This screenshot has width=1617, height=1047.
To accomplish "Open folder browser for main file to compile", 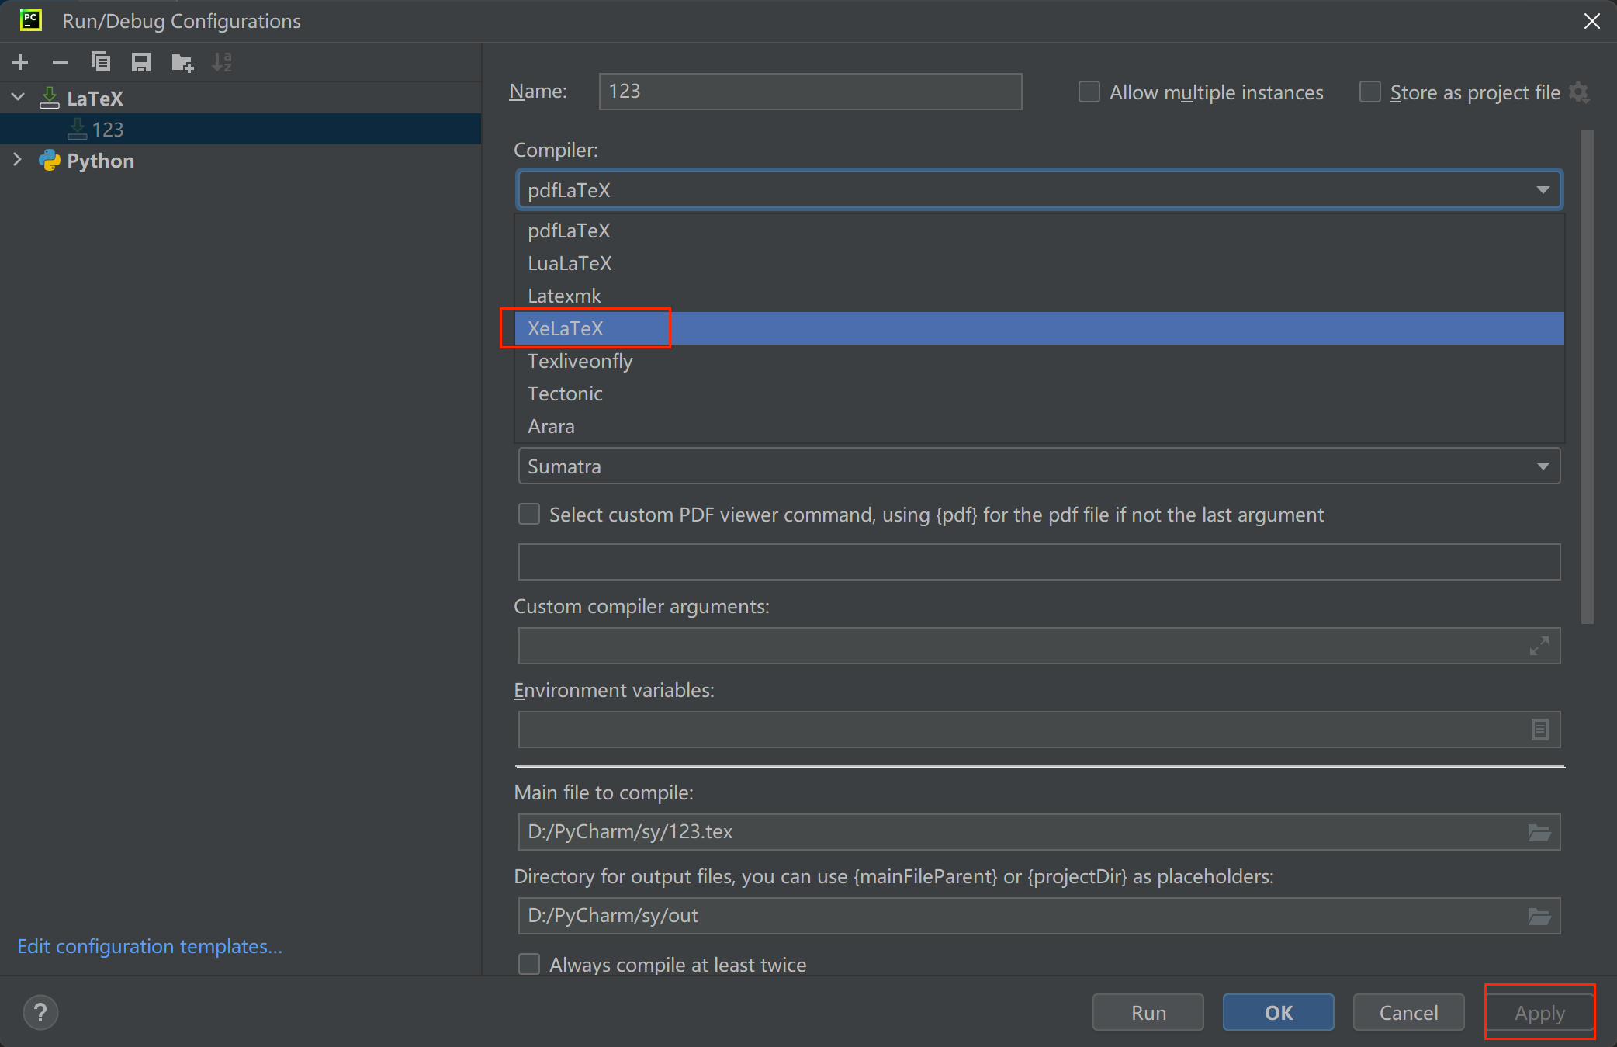I will pyautogui.click(x=1539, y=832).
